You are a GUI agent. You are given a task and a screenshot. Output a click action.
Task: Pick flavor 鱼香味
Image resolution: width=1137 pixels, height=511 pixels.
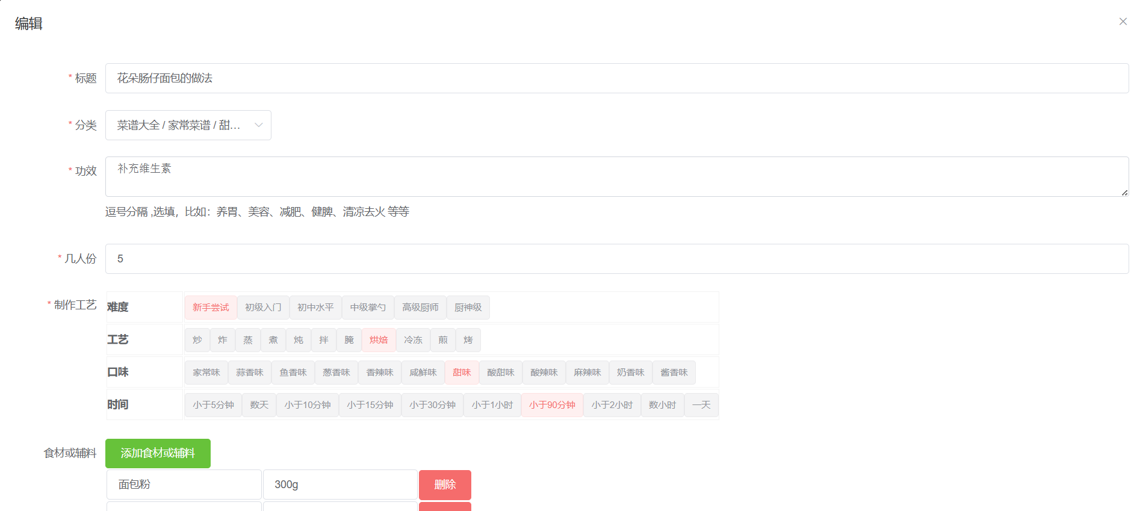point(293,373)
